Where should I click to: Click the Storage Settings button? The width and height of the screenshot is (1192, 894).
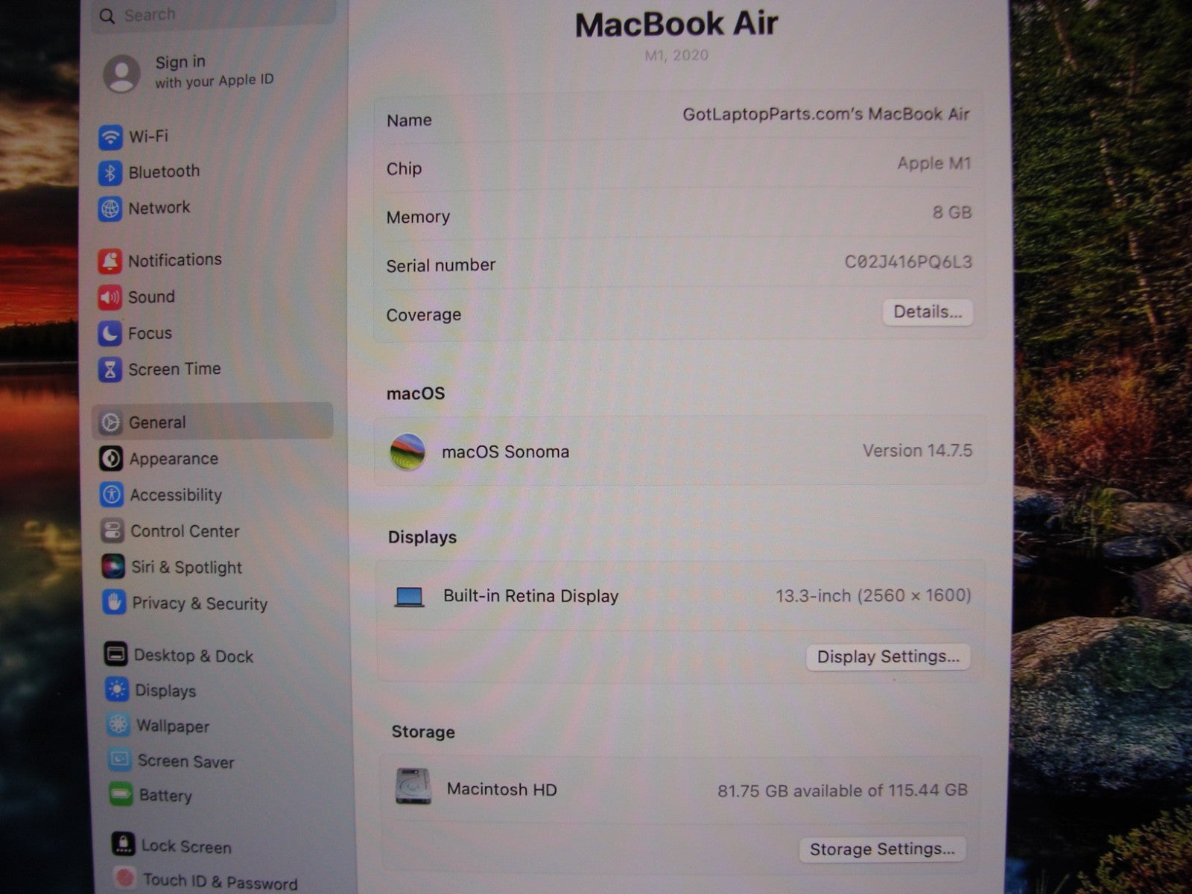(882, 849)
